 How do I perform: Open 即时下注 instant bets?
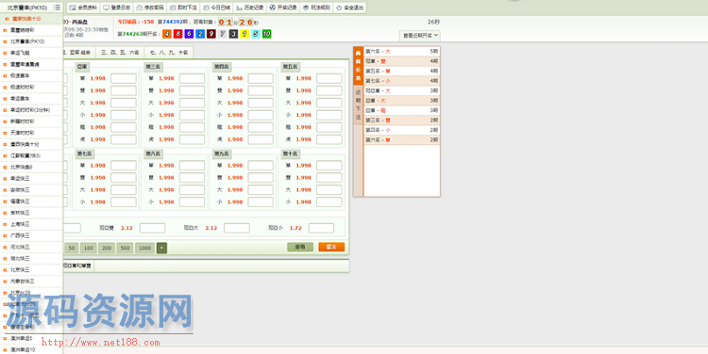[183, 8]
